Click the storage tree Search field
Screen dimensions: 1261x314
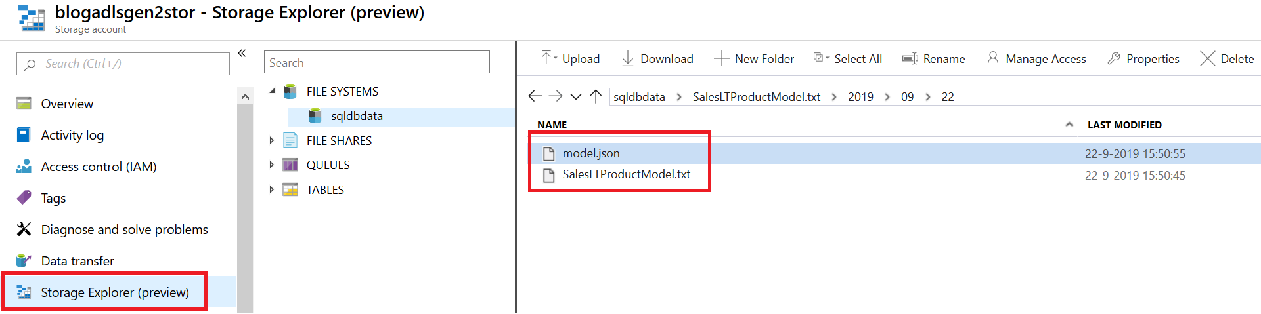pos(377,63)
